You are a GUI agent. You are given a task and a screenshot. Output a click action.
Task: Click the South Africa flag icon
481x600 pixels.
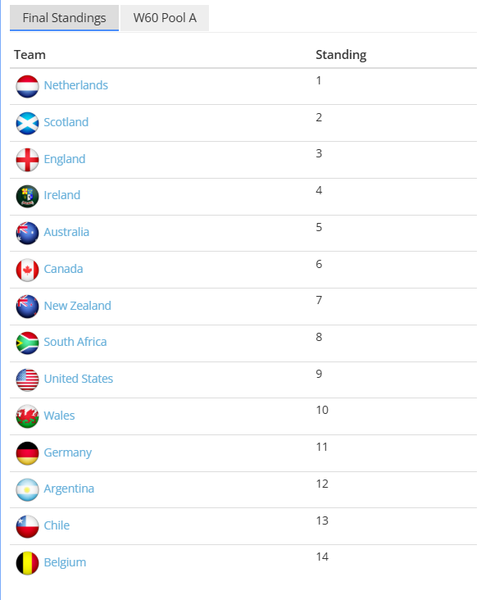[27, 343]
